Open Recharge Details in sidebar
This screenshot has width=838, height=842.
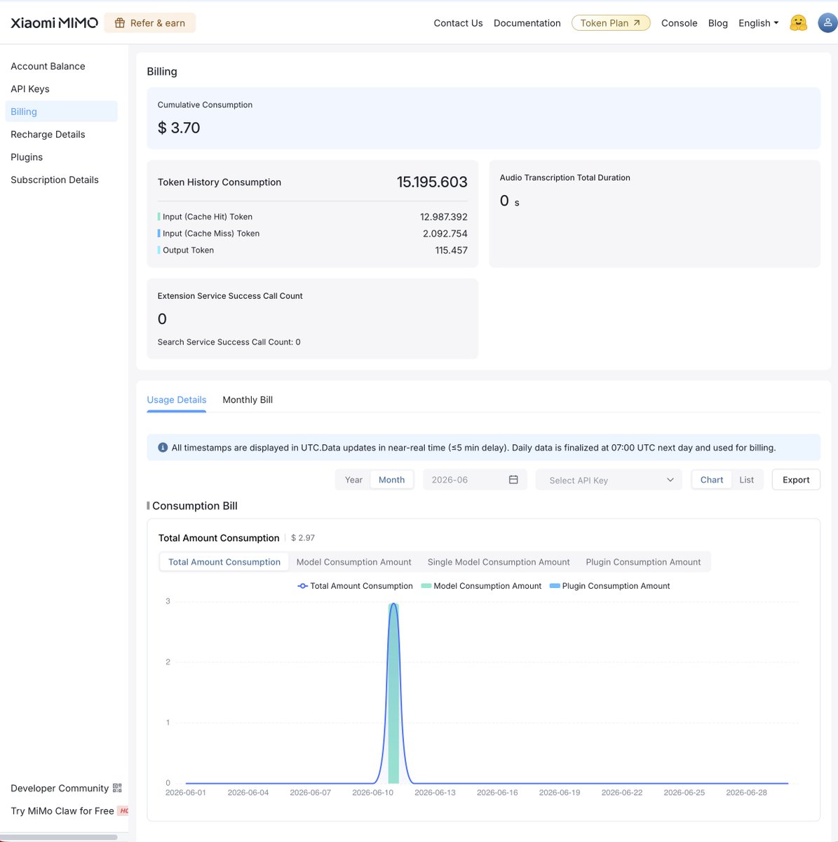(48, 134)
